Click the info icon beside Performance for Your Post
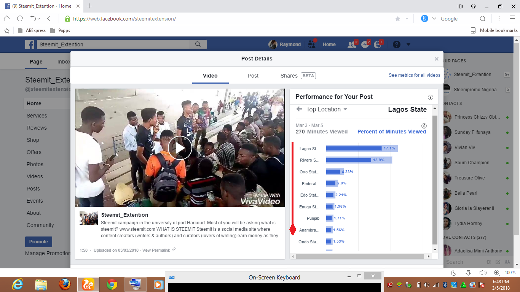The image size is (520, 292). click(x=431, y=97)
